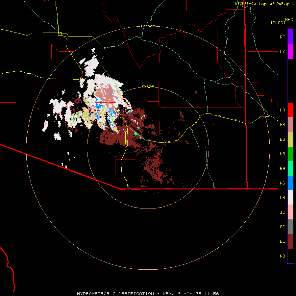Click the isolated white dry snow echo blob
This screenshot has height=296, width=296.
point(57,136)
